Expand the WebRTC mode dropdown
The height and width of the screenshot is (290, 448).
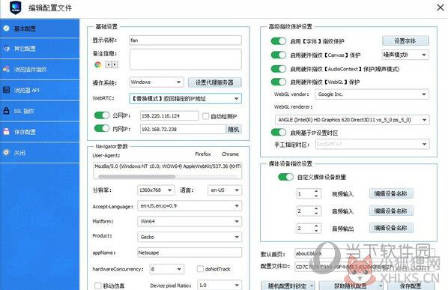click(185, 99)
